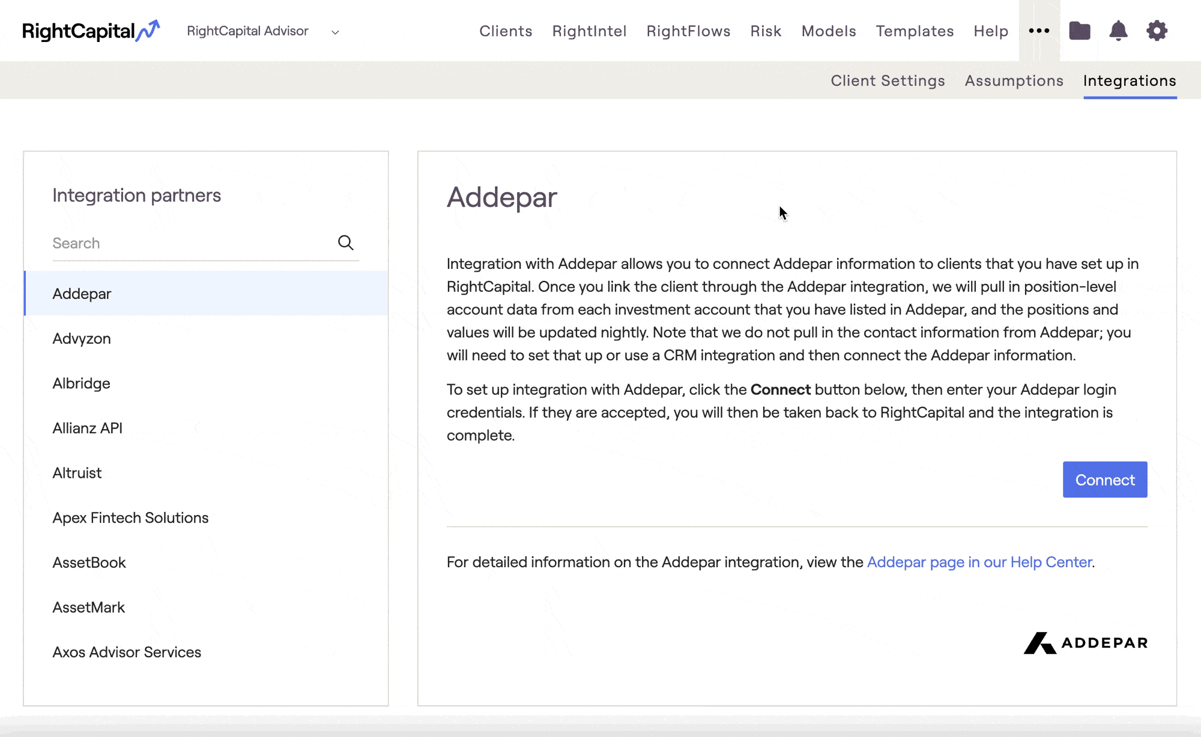Viewport: 1201px width, 737px height.
Task: Select Advyzon in the partners list
Action: coord(82,338)
